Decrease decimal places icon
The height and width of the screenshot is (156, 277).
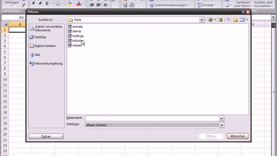(132, 5)
